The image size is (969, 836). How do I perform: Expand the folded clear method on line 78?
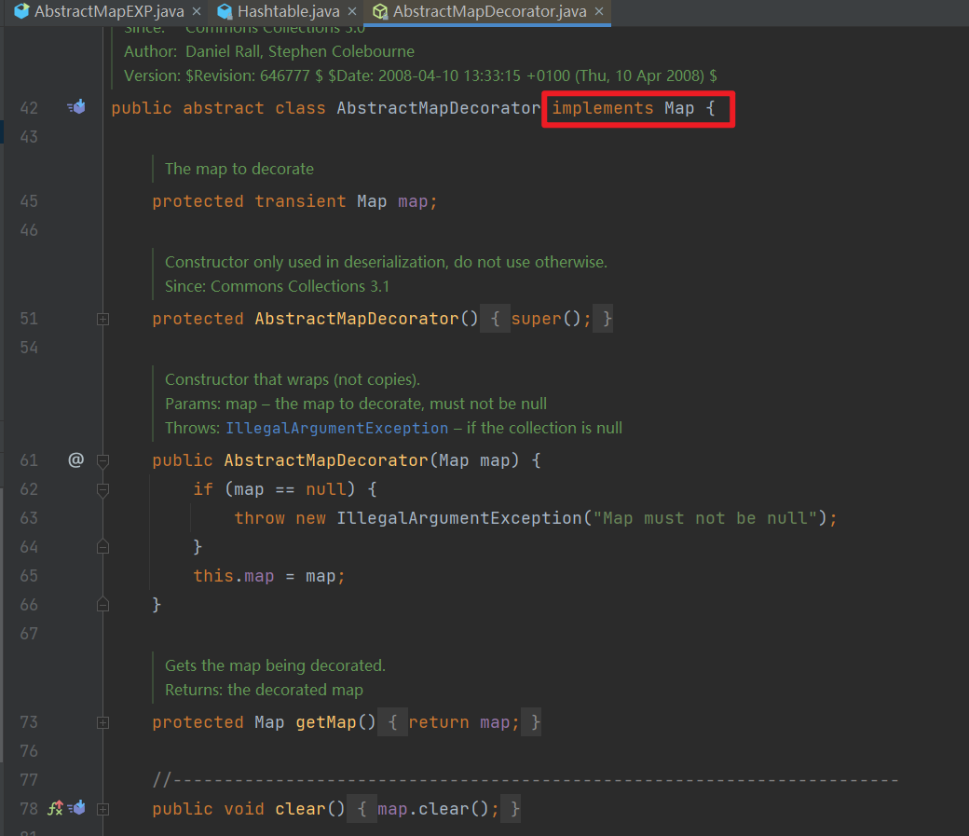[x=102, y=809]
